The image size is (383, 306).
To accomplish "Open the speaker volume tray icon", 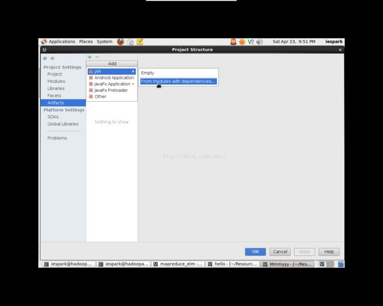I will 259,42.
